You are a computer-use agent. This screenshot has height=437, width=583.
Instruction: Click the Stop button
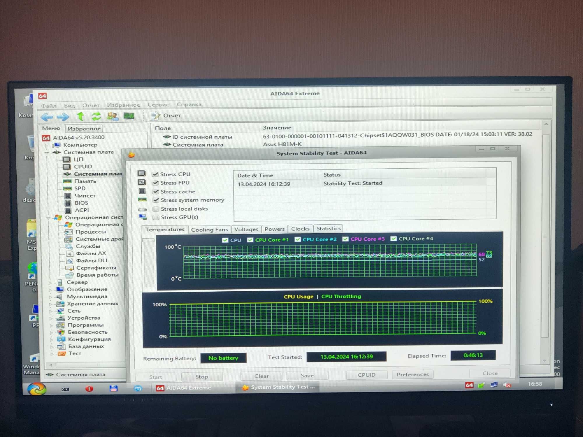(202, 377)
